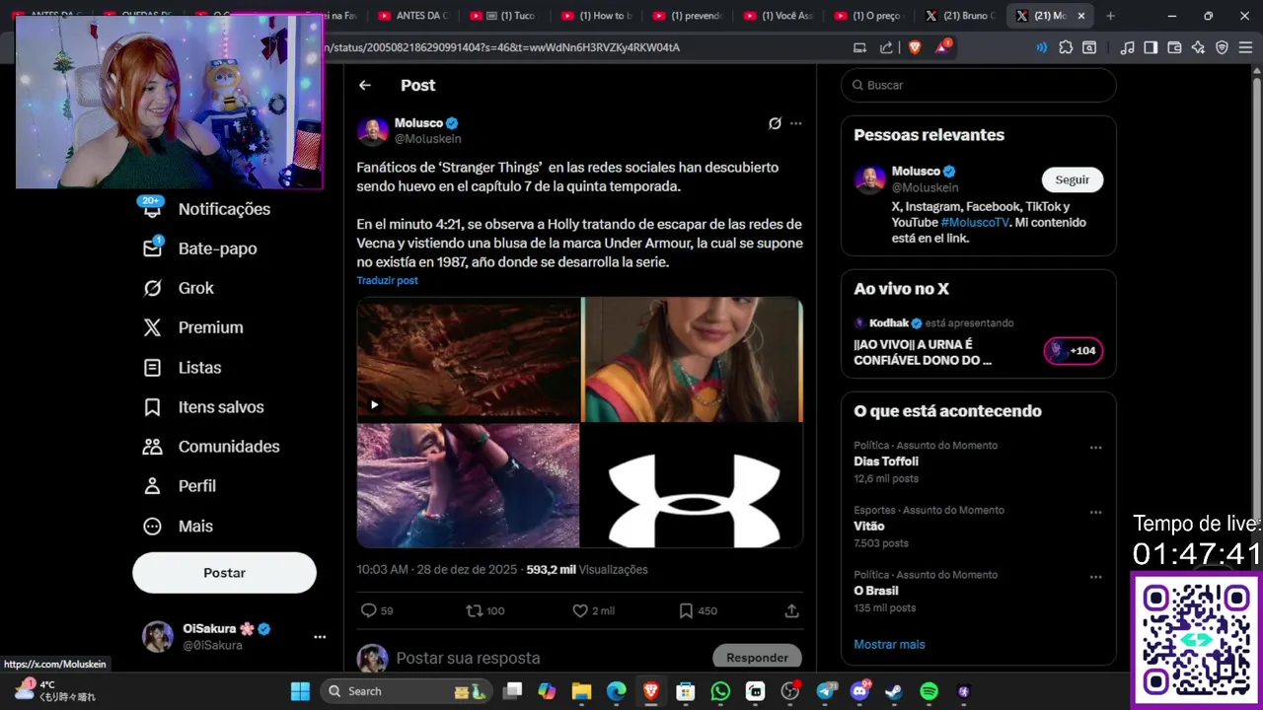Toggle the browser sidebar panel icon
The width and height of the screenshot is (1263, 710).
(x=1151, y=47)
